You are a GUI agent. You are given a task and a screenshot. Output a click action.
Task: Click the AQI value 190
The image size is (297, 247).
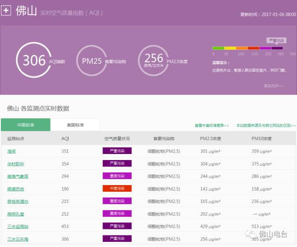65,189
